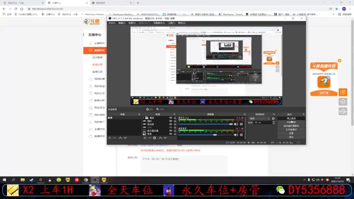Toggle visibility of the 显示器采集 source
The height and width of the screenshot is (199, 354).
pyautogui.click(x=171, y=130)
